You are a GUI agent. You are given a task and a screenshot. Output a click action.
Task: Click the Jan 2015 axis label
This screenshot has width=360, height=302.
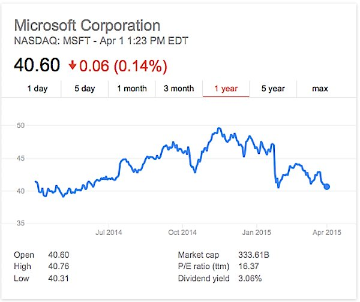click(256, 232)
